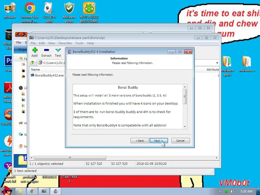Image resolution: width=260 pixels, height=195 pixels.
Task: Click the Chrome icon in the taskbar
Action: point(32,191)
